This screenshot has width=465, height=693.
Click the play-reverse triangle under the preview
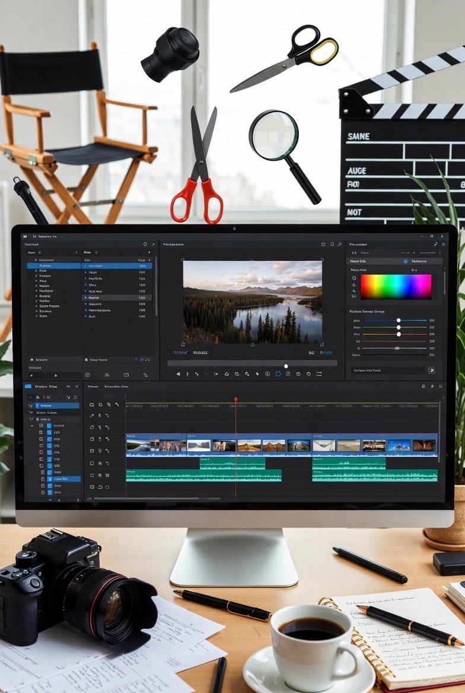pos(178,374)
